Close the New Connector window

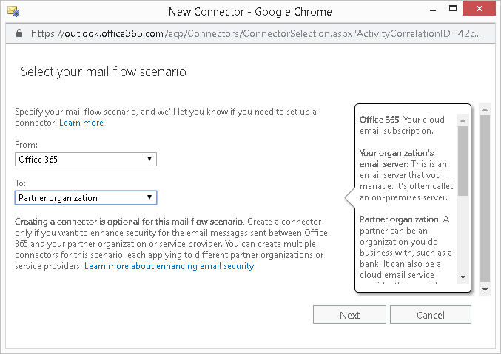pos(483,11)
